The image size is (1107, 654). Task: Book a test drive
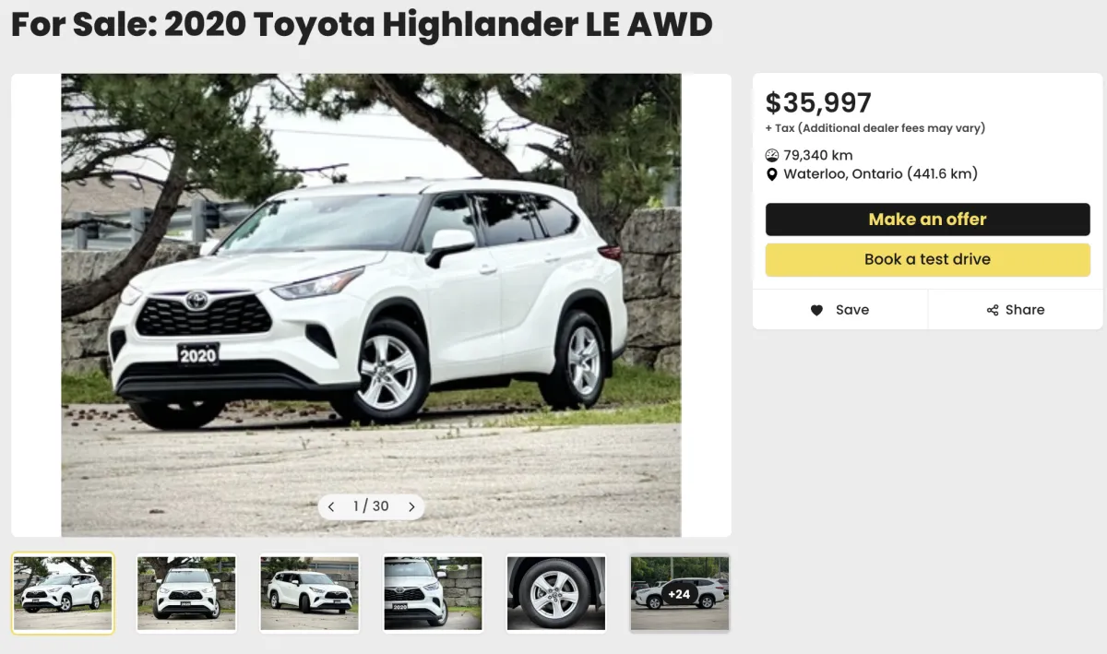click(927, 259)
